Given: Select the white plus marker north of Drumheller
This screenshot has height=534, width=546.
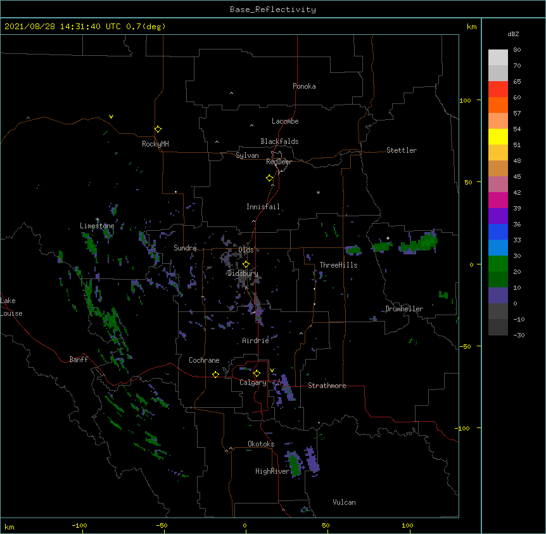Looking at the screenshot, I should click(388, 238).
